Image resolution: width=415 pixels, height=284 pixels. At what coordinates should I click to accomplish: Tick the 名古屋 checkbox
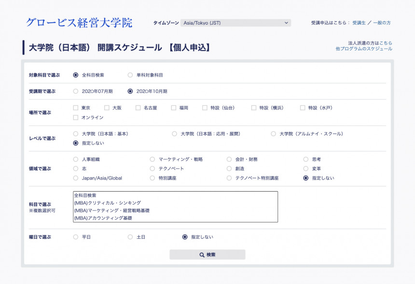pos(138,108)
